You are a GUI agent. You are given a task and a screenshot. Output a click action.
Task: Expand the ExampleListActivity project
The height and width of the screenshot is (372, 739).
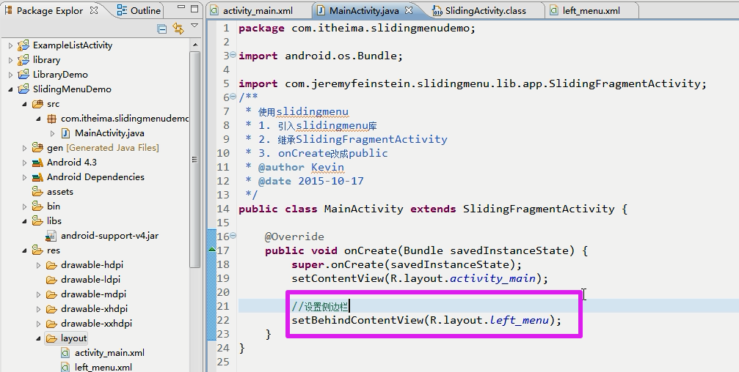point(10,45)
